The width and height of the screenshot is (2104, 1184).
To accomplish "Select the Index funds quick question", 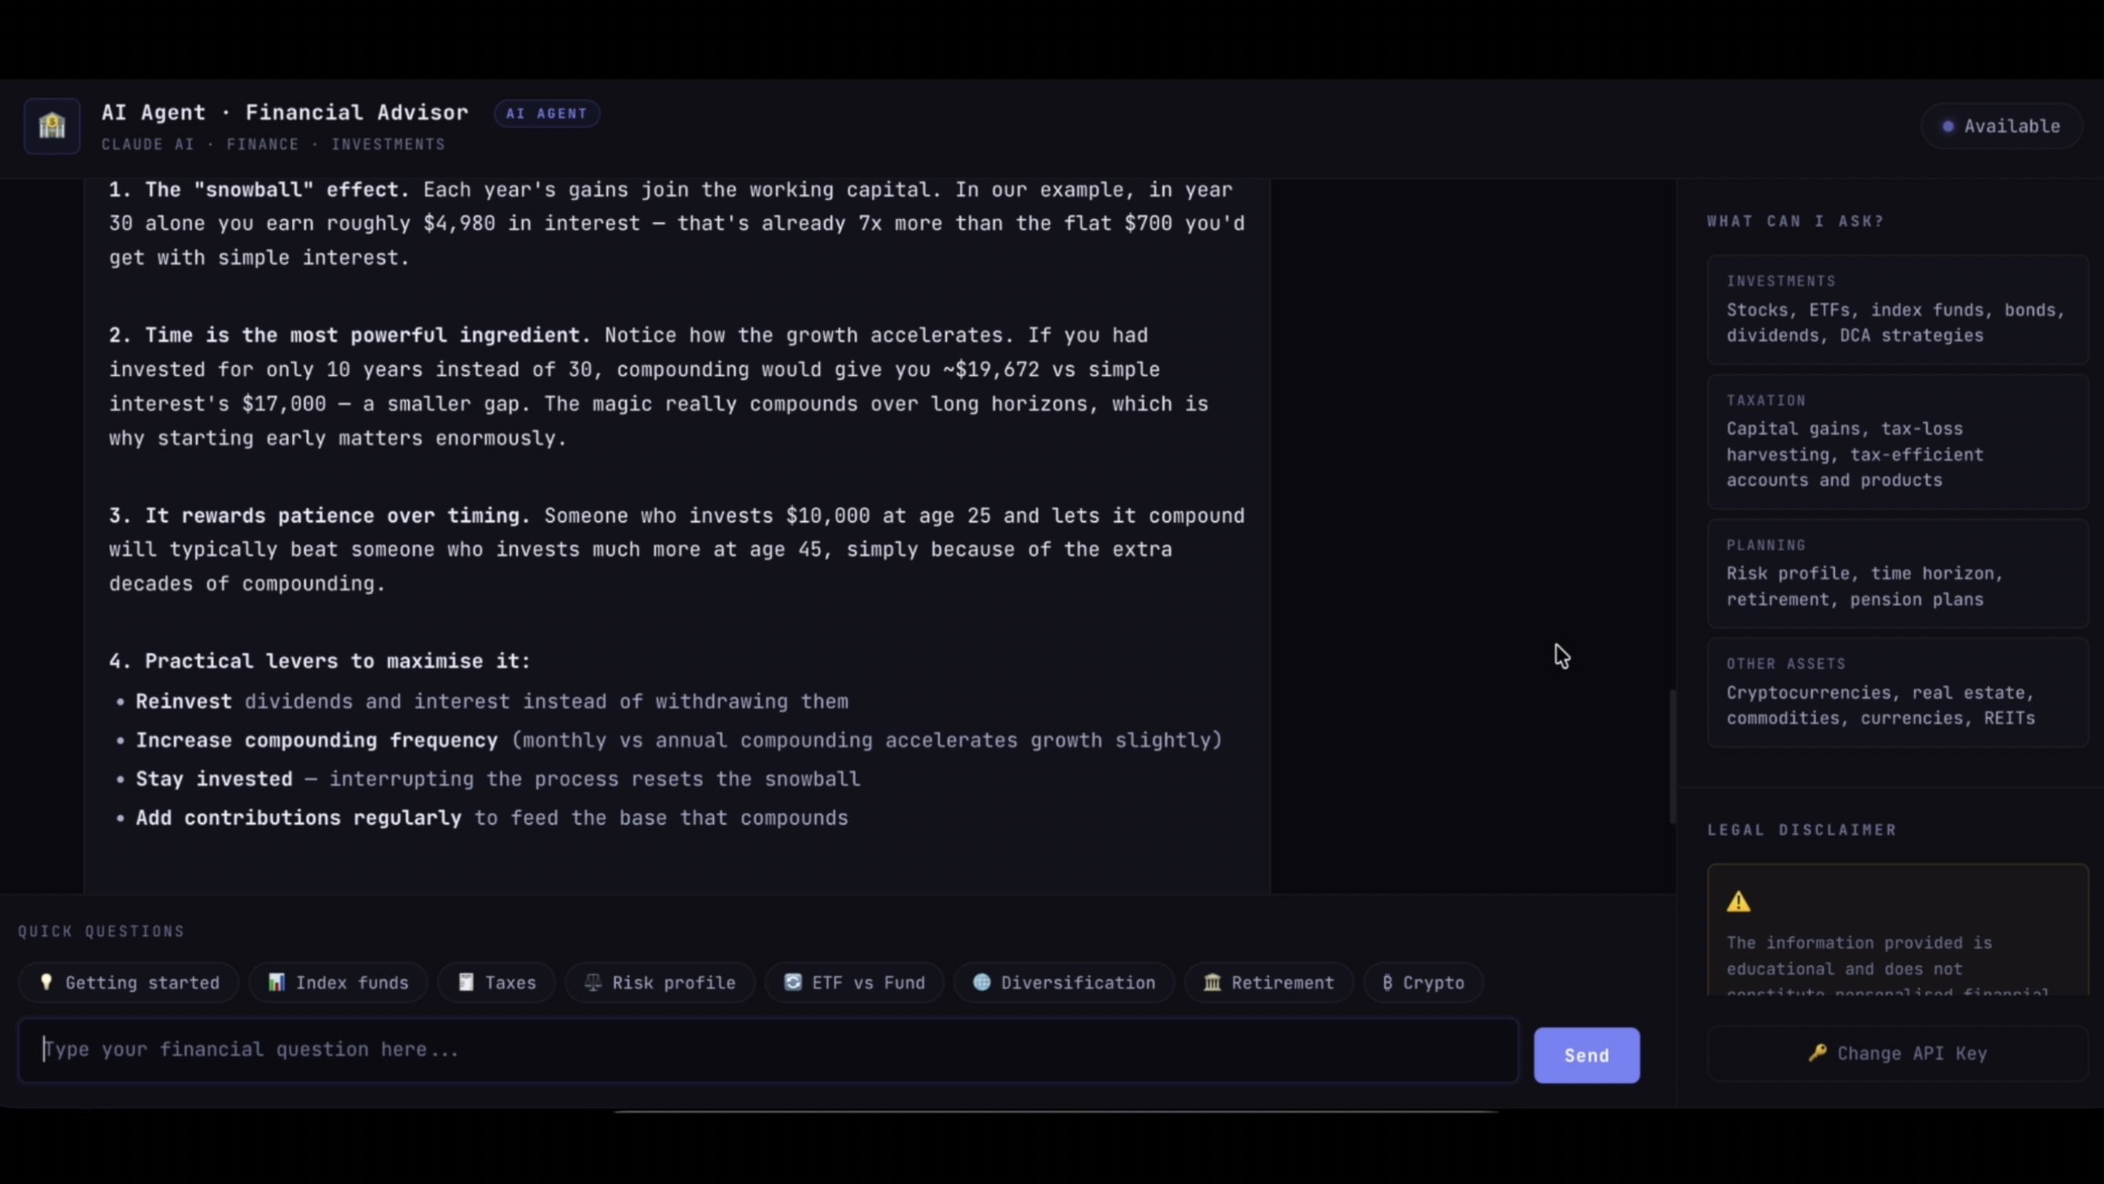I will click(x=338, y=982).
